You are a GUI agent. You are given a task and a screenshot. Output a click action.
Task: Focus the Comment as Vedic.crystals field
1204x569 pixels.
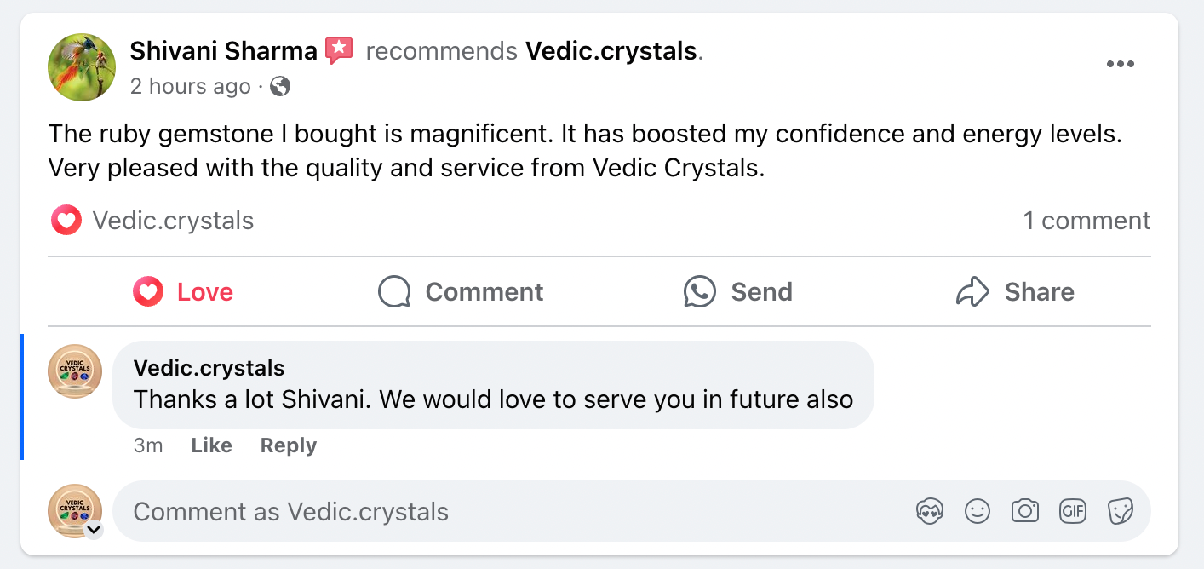click(511, 511)
